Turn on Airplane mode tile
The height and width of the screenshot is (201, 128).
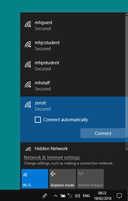tap(63, 179)
